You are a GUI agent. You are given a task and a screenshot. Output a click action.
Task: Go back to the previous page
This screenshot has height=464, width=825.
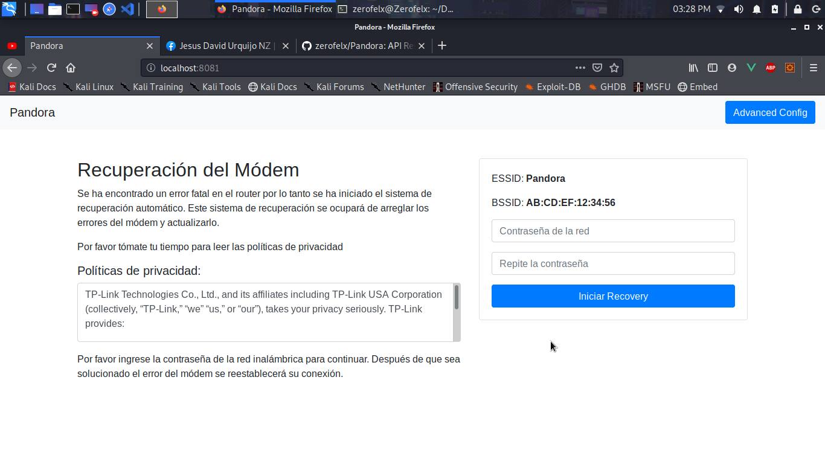click(12, 68)
